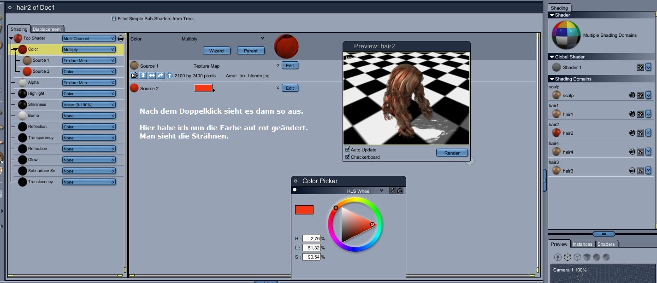Click Edit for Source 1
Viewport: 657px width, 283px height.
(290, 65)
